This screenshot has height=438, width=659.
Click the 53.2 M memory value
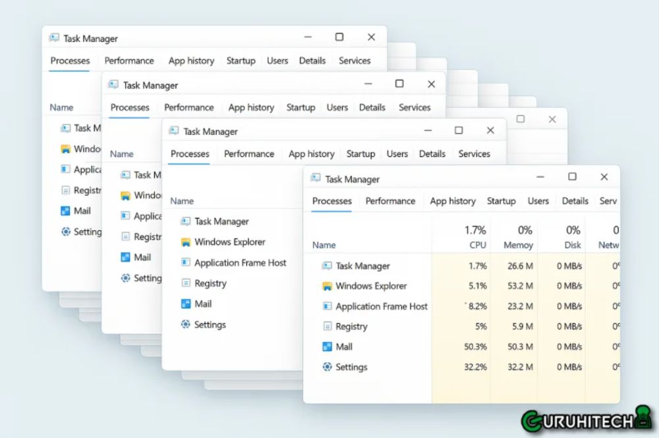click(x=520, y=286)
